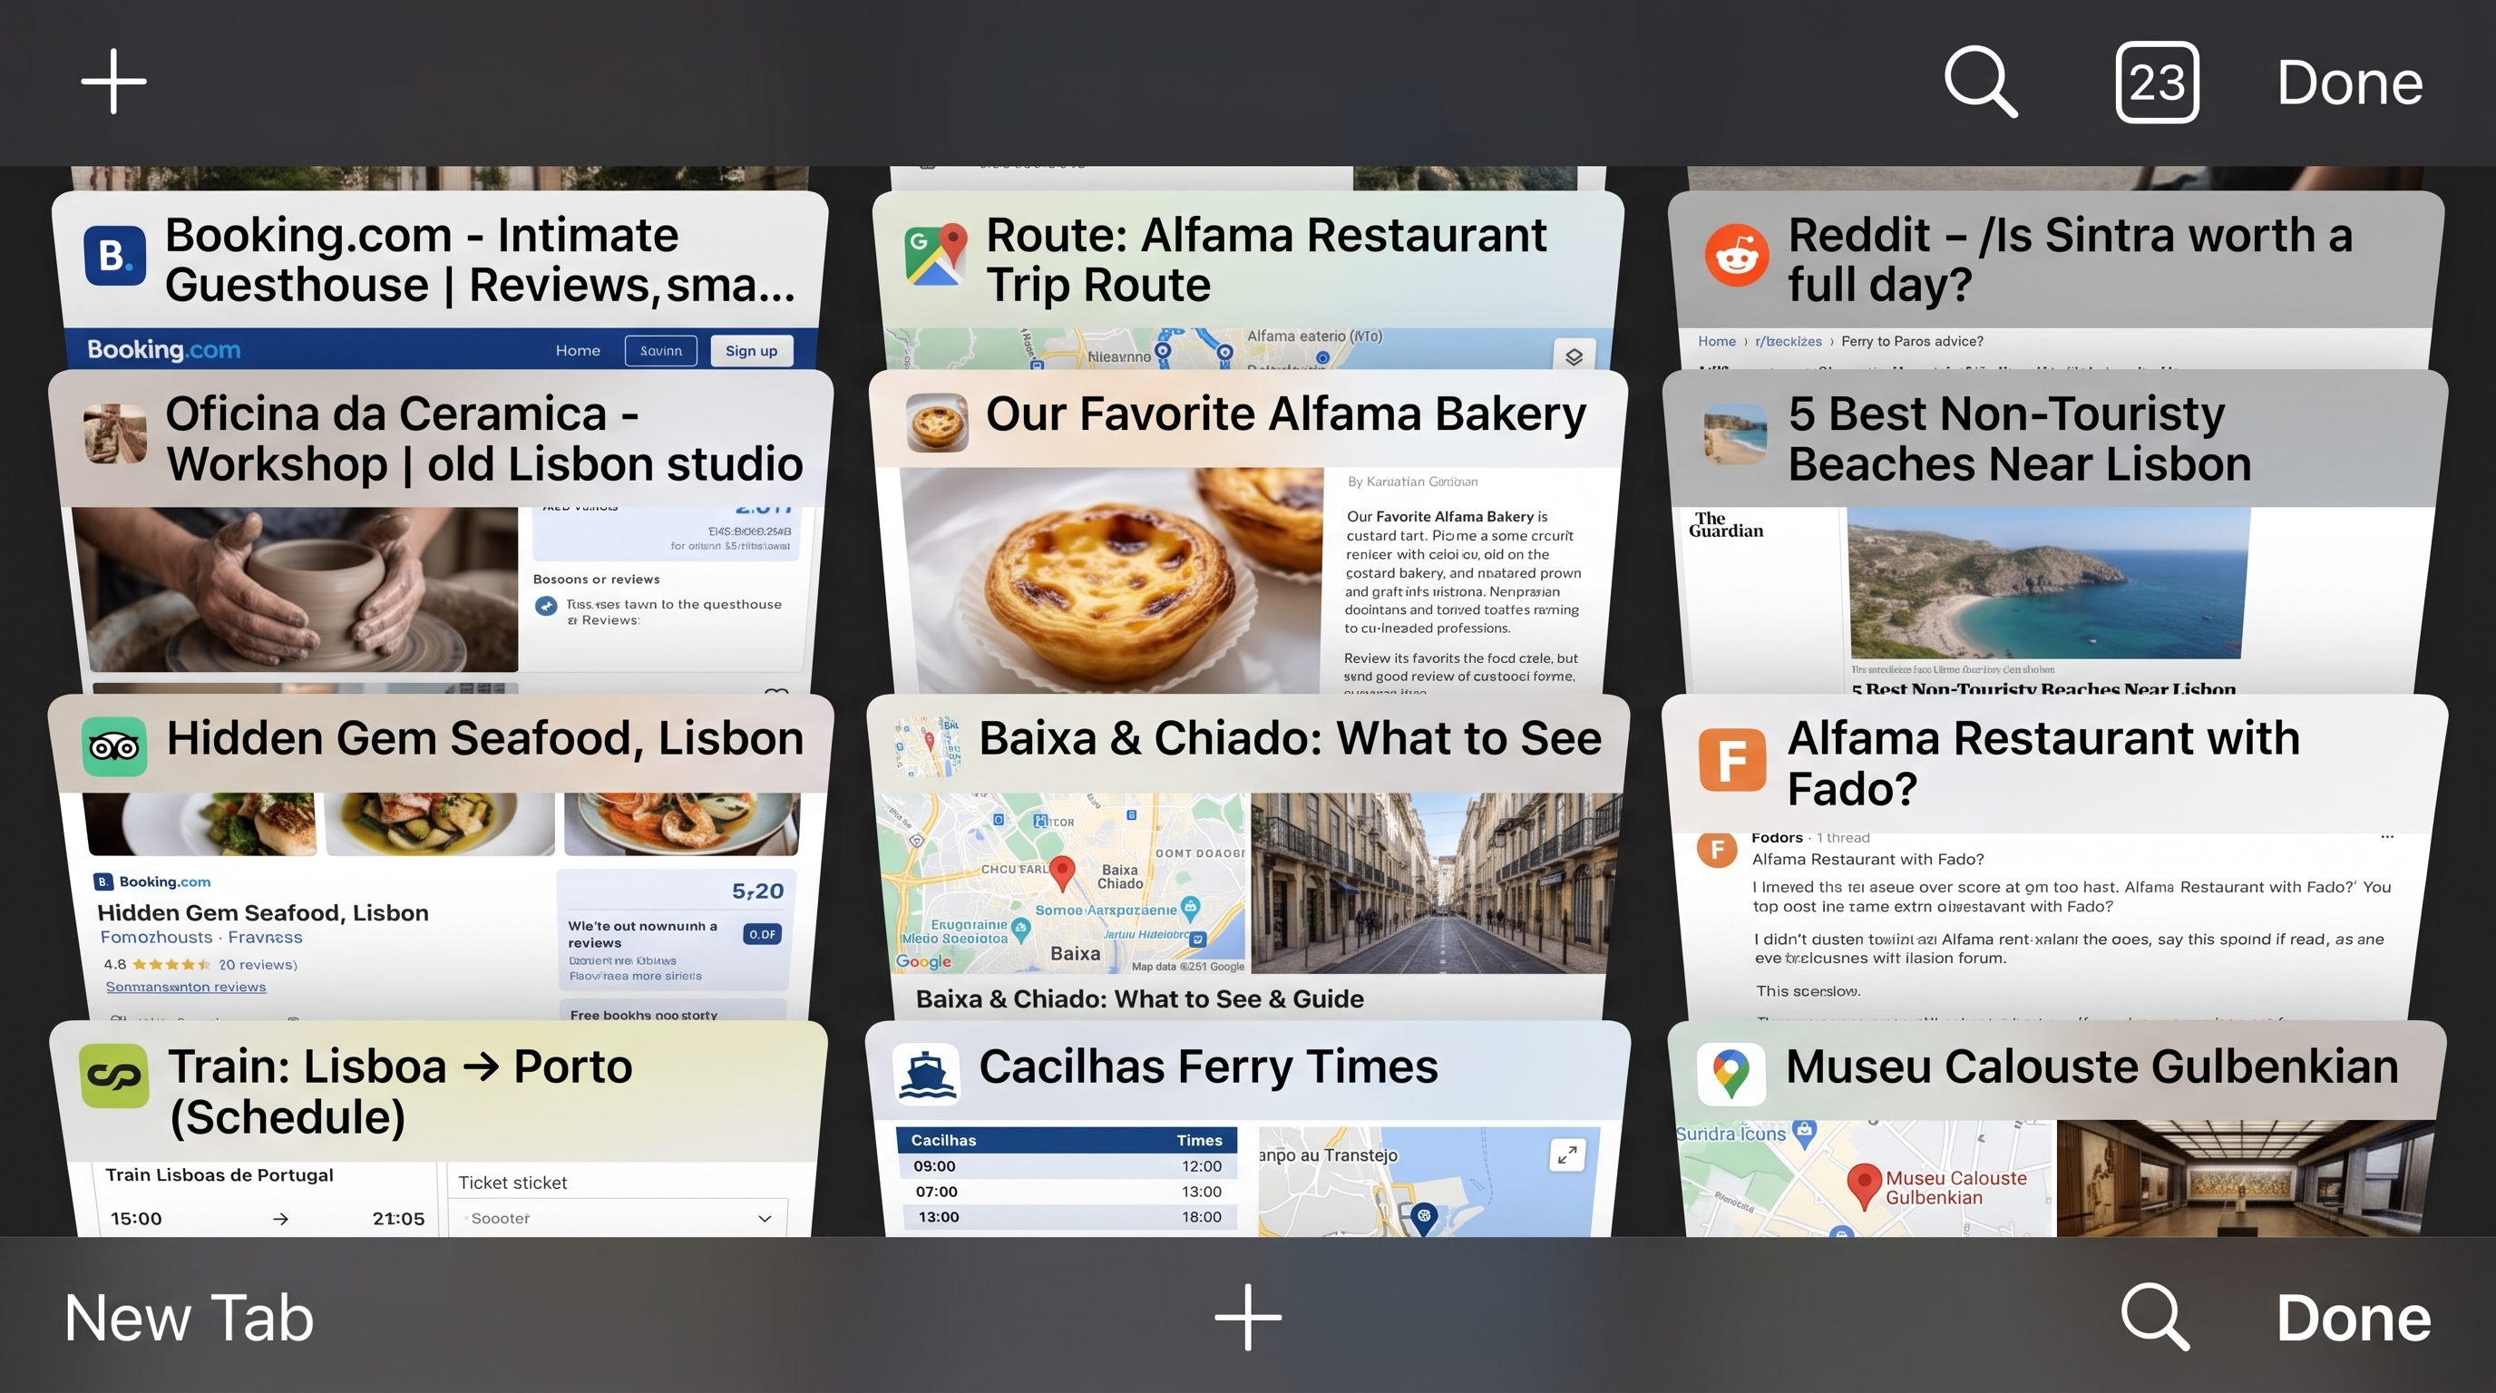Tap The Guardian logo in the beaches article
Screen dimensions: 2496x1393
(x=1726, y=524)
